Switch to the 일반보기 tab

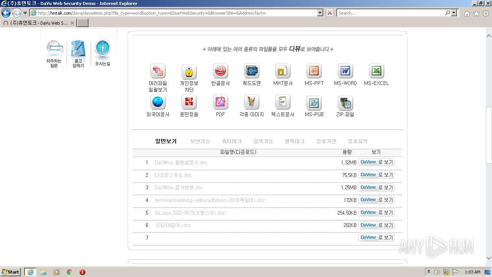[166, 141]
